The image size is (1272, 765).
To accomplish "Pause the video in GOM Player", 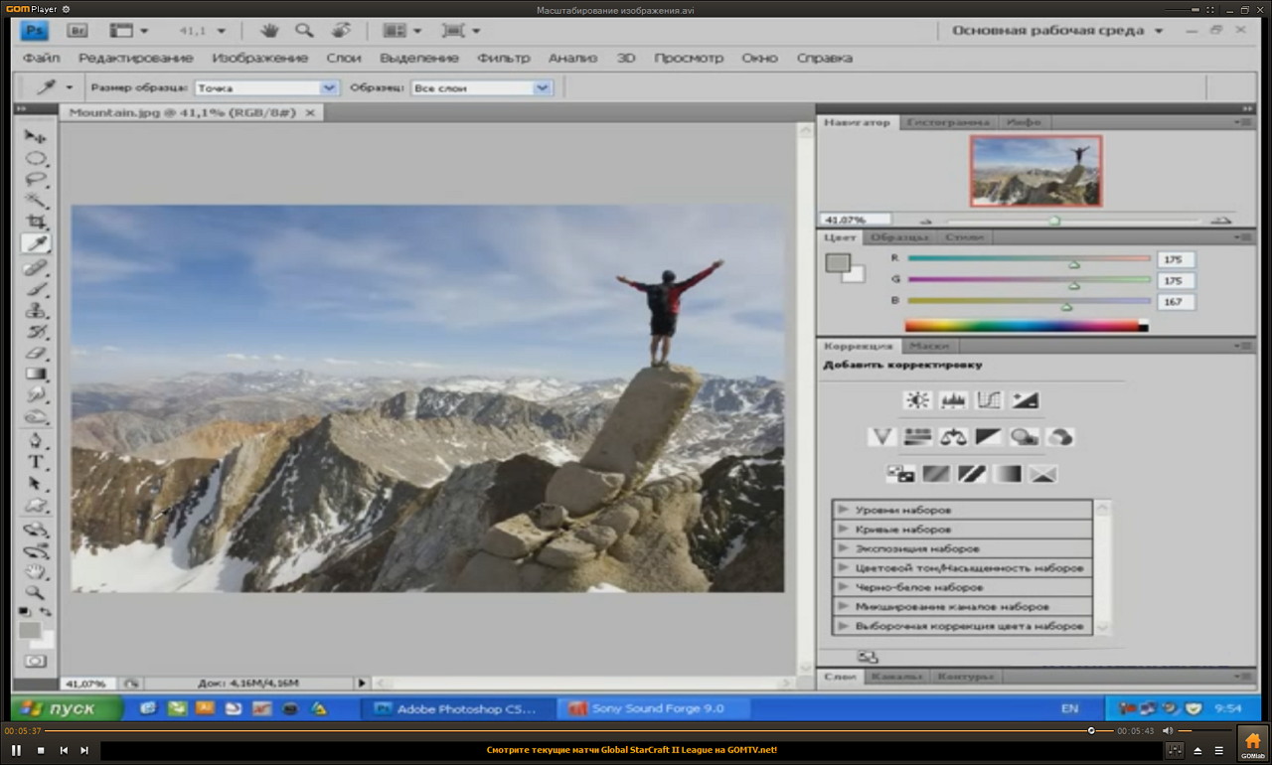I will (17, 750).
